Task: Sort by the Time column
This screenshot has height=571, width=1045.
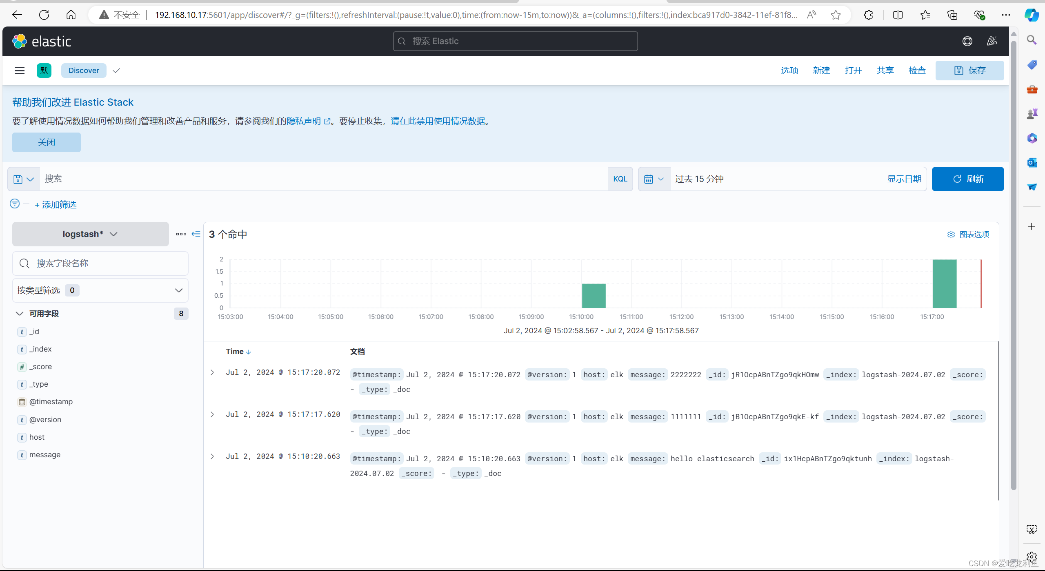Action: (238, 352)
